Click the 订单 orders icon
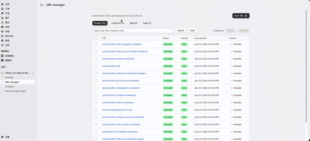 point(2,9)
